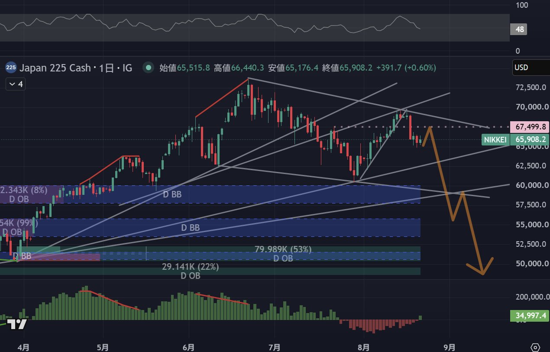Open the USD currency dropdown

[x=531, y=68]
